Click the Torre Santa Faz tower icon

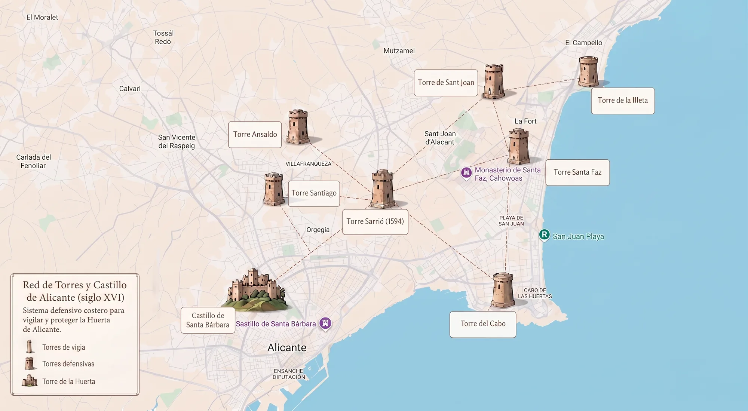519,146
